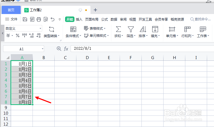Click the select-all corner triangle
Image resolution: width=214 pixels, height=127 pixels.
pyautogui.click(x=8, y=57)
